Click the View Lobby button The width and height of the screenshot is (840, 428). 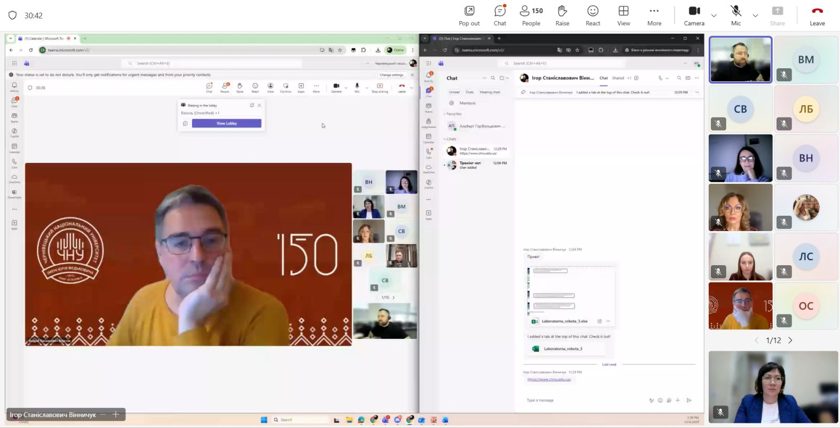point(226,123)
